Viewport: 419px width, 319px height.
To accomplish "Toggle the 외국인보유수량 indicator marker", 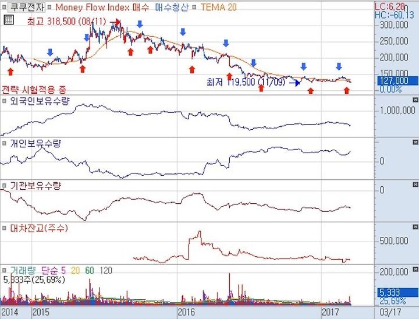I will coord(4,101).
